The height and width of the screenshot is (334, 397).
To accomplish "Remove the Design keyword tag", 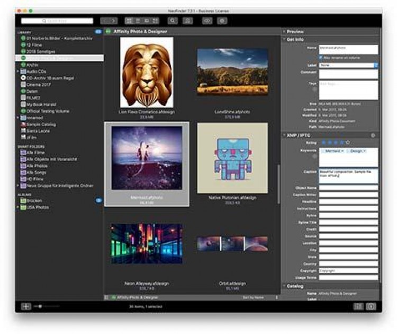I will point(365,151).
